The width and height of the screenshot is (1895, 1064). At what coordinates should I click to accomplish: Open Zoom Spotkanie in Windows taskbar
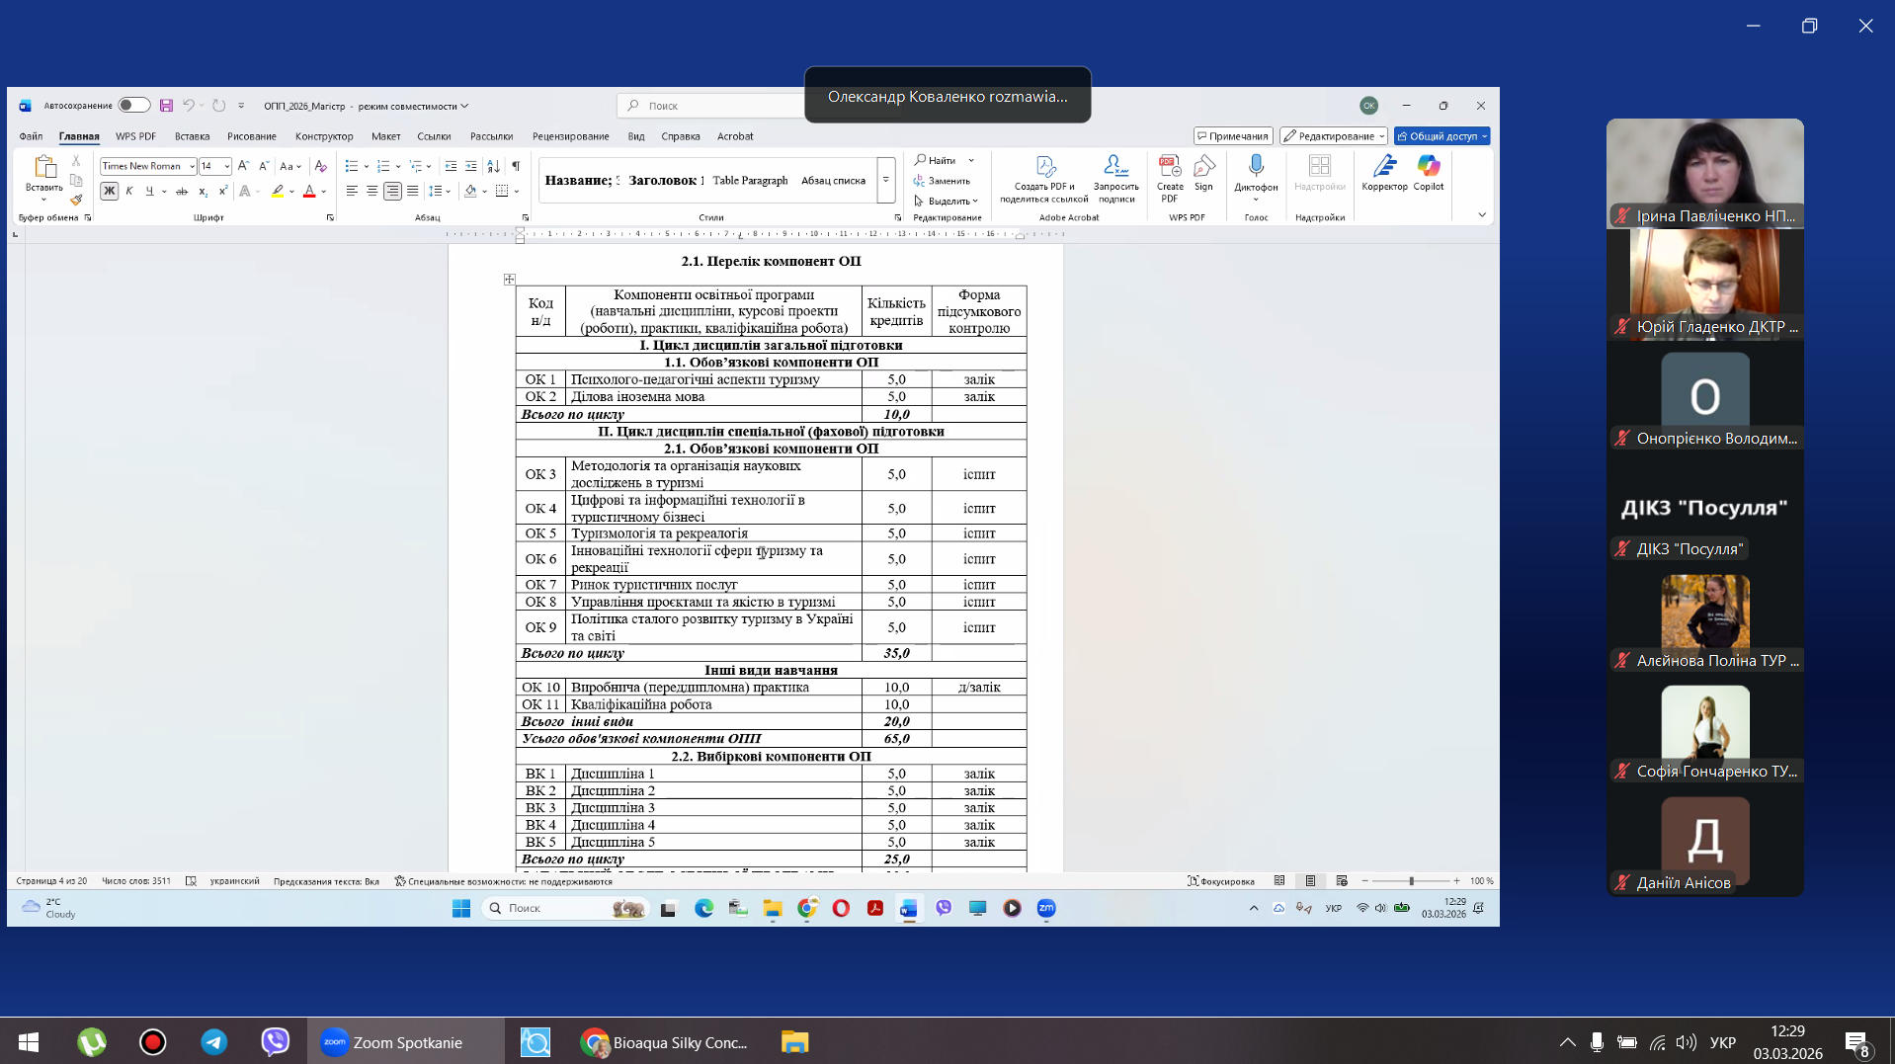pyautogui.click(x=405, y=1042)
